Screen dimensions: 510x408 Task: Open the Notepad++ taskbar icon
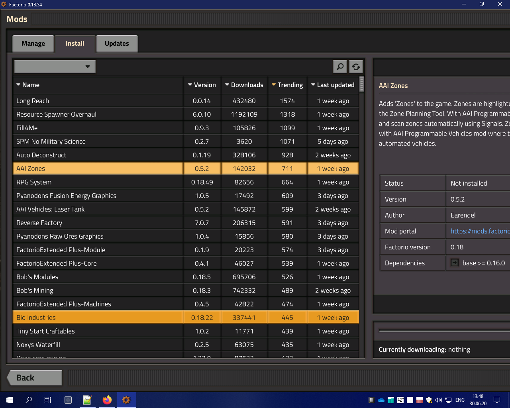pyautogui.click(x=87, y=400)
